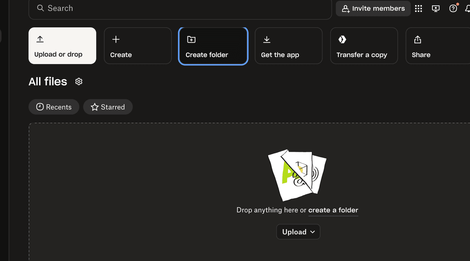This screenshot has height=261, width=470.
Task: Open the apps grid icon in top bar
Action: pos(418,8)
